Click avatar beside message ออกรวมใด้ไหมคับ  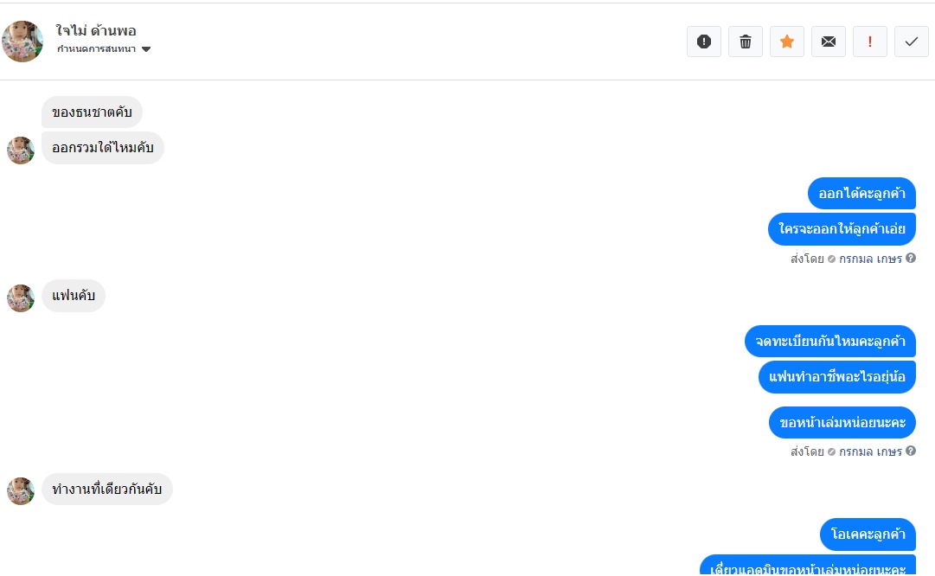(x=21, y=150)
